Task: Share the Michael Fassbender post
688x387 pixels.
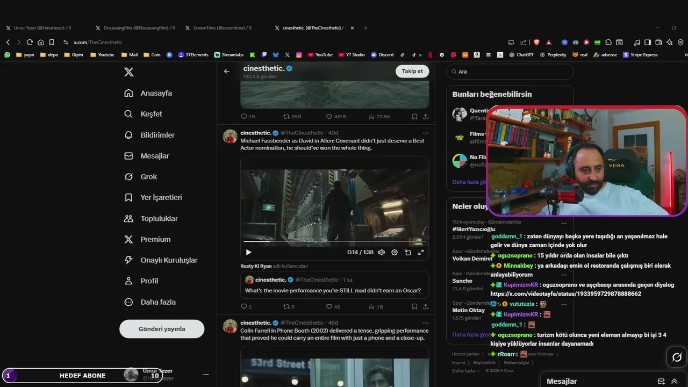Action: (426, 306)
